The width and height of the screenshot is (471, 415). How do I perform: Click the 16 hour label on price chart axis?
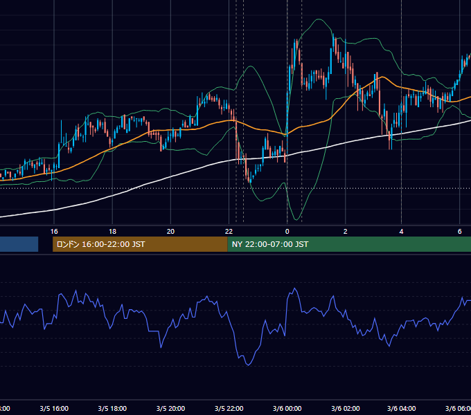coord(54,232)
